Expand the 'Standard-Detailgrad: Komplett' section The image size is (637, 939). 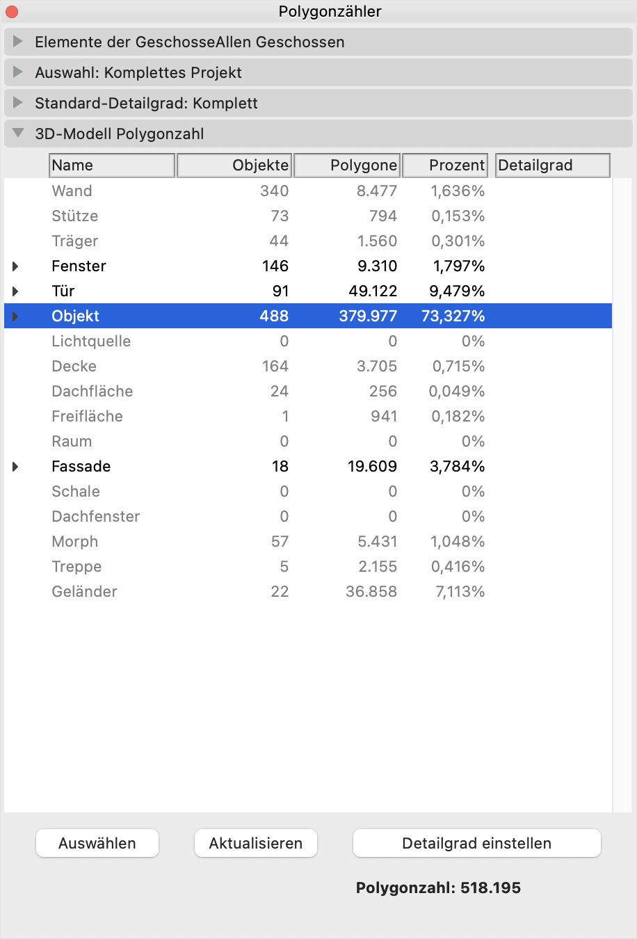[19, 103]
